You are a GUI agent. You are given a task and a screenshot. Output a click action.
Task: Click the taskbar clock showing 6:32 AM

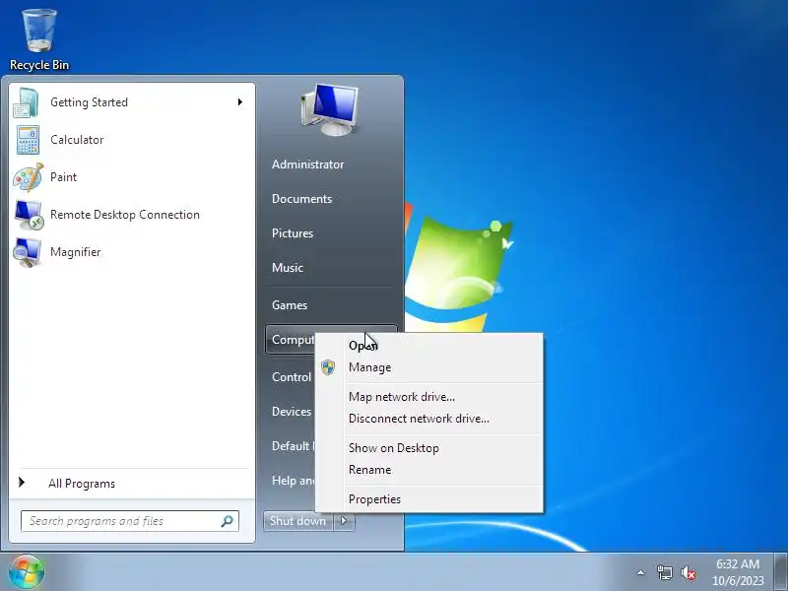click(x=737, y=572)
